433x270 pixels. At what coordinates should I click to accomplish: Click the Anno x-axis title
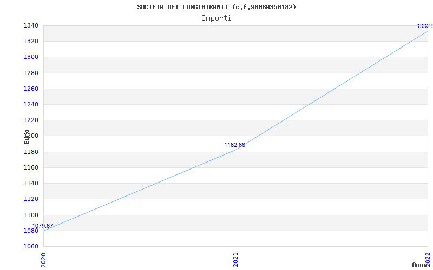[419, 265]
